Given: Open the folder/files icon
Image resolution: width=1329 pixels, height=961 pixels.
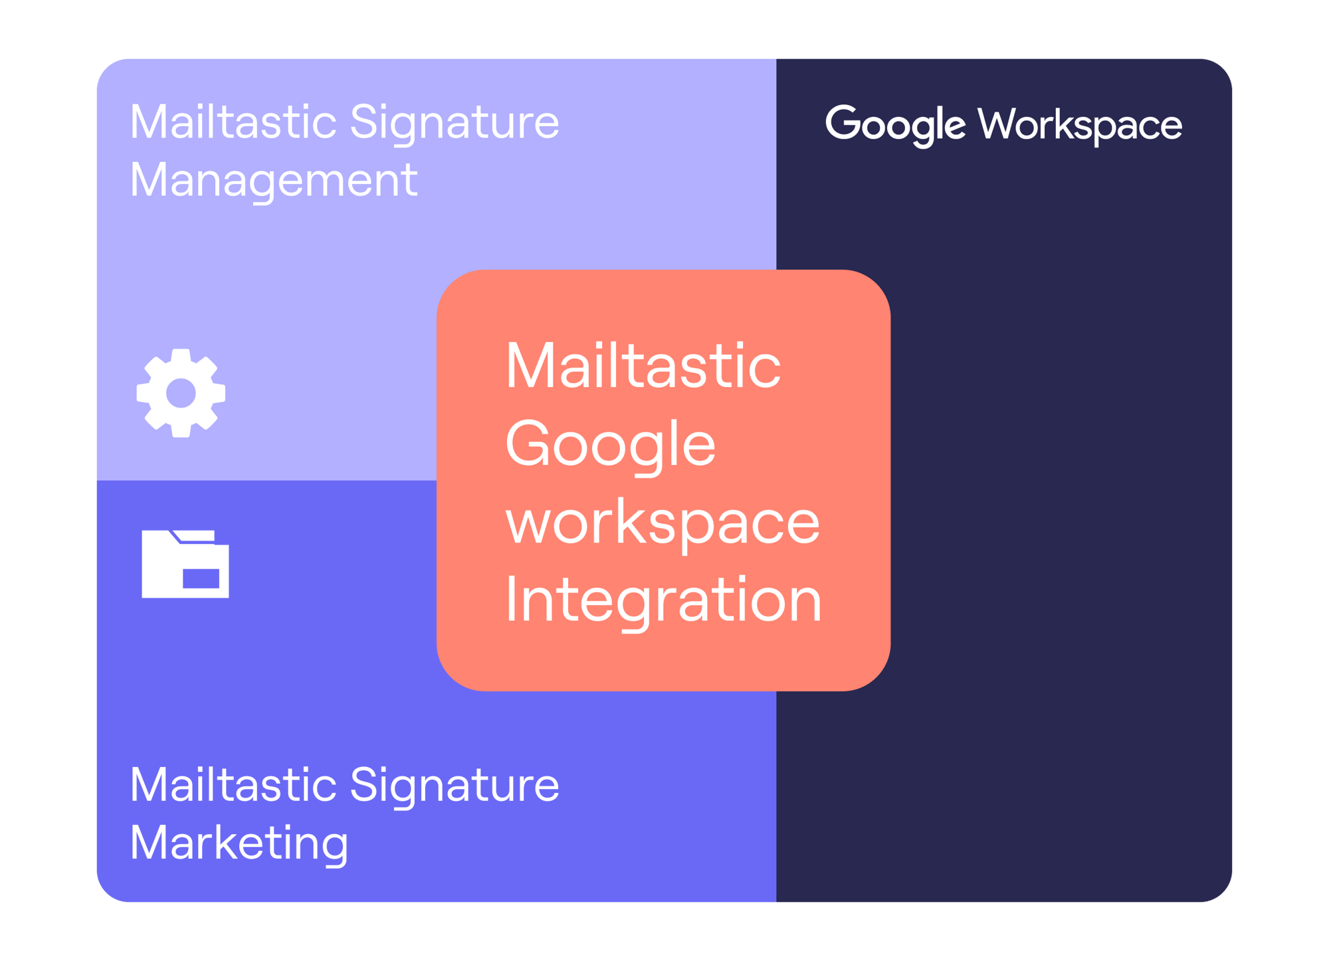Looking at the screenshot, I should coord(183,565).
